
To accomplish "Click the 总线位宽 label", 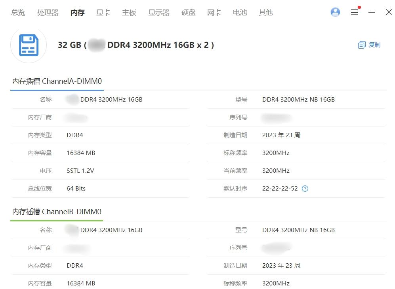I will pyautogui.click(x=40, y=189).
